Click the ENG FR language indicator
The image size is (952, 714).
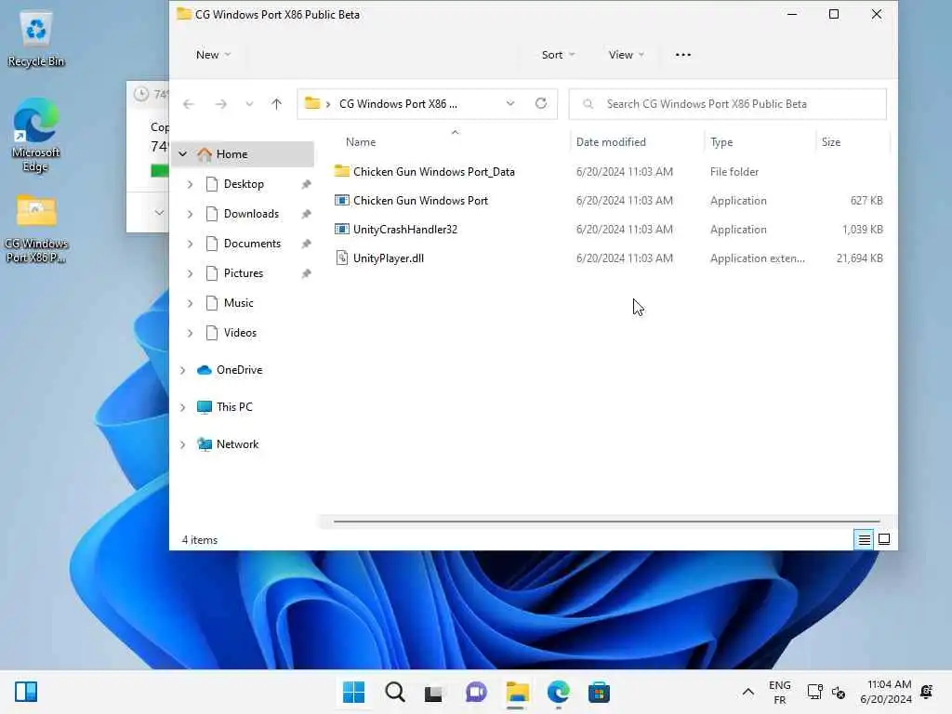tap(780, 692)
